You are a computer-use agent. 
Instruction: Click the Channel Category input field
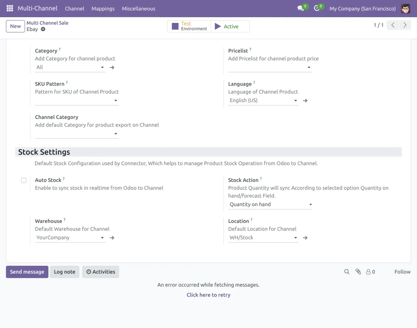click(x=75, y=134)
